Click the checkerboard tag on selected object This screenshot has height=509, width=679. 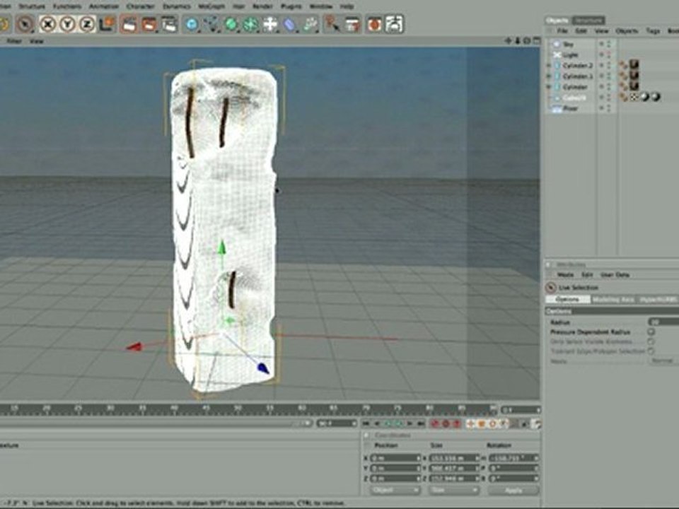[634, 97]
